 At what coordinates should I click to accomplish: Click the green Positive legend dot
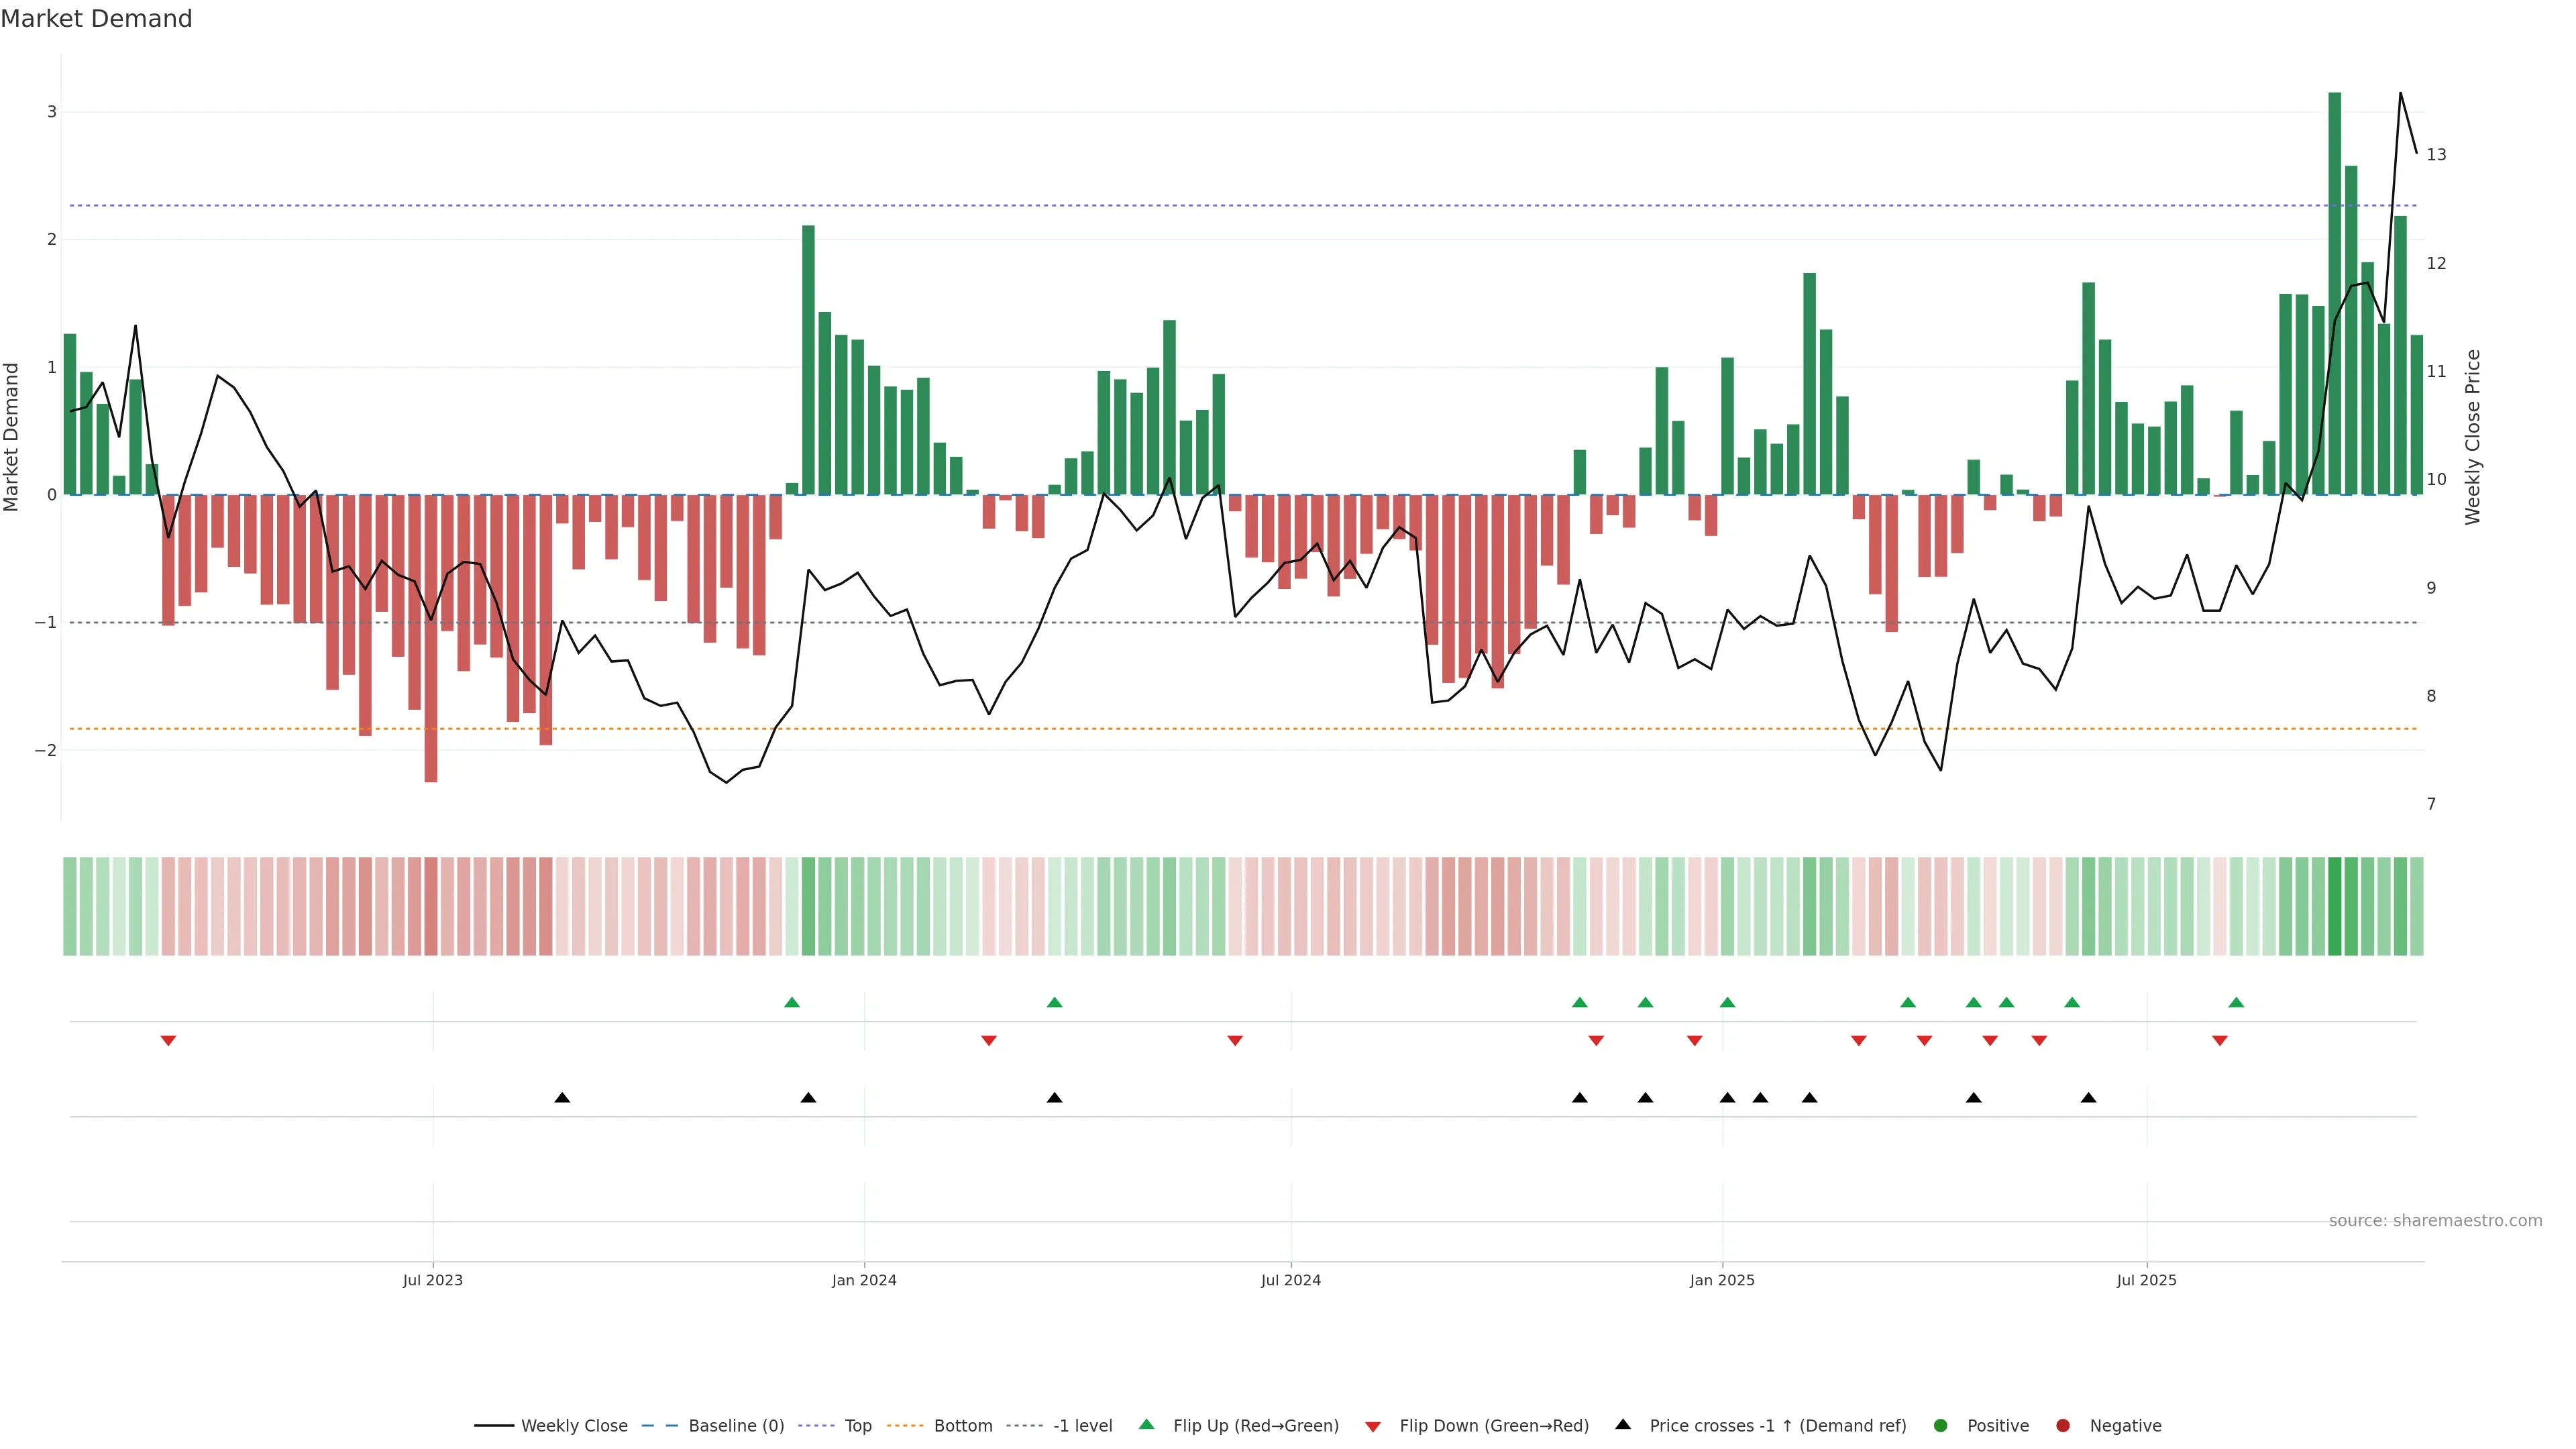coord(1941,1426)
